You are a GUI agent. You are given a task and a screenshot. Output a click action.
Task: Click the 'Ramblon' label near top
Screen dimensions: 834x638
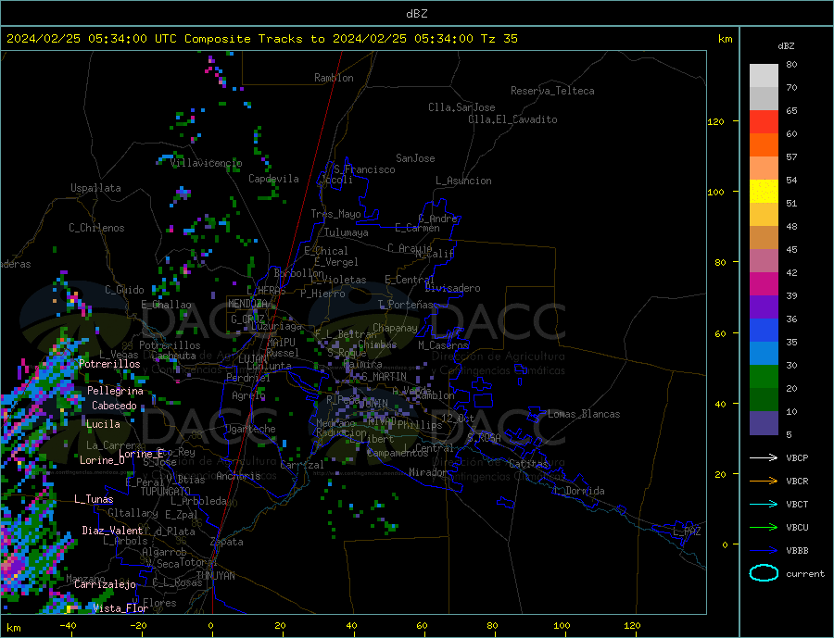[x=334, y=78]
